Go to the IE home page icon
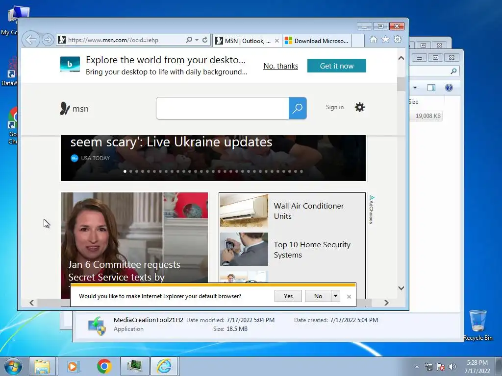The width and height of the screenshot is (502, 376). click(373, 40)
